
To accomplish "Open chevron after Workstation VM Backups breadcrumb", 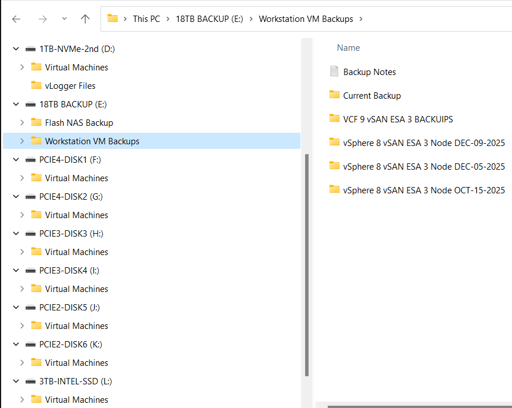I will point(361,19).
